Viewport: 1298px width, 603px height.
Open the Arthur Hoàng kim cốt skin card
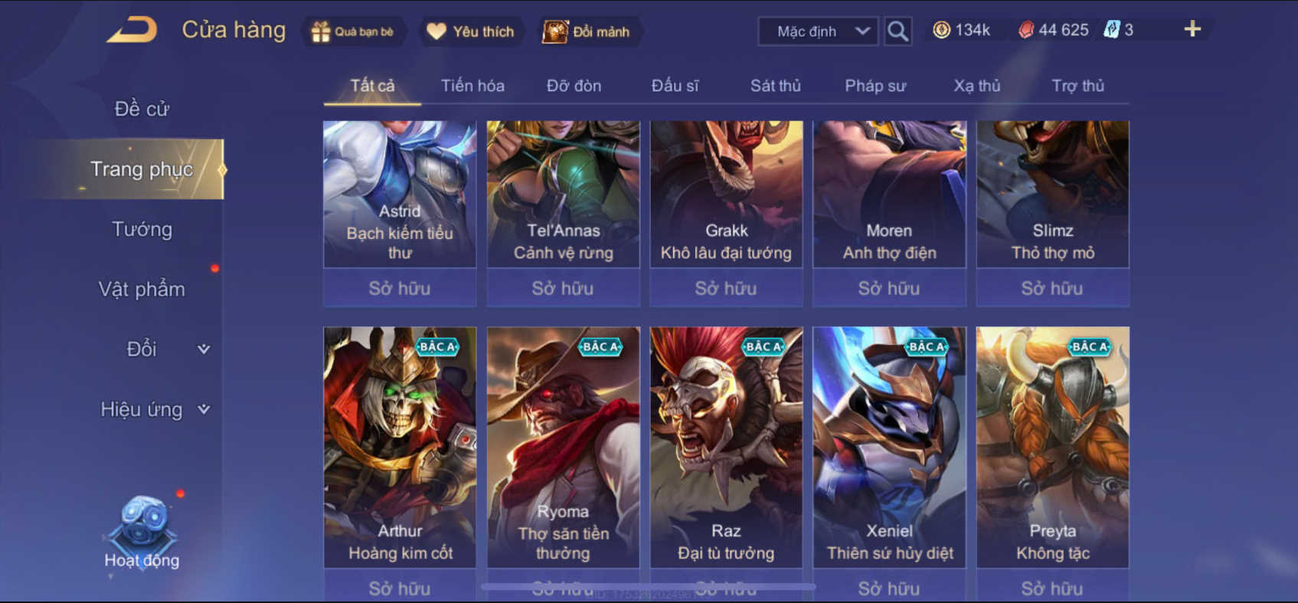click(x=400, y=447)
